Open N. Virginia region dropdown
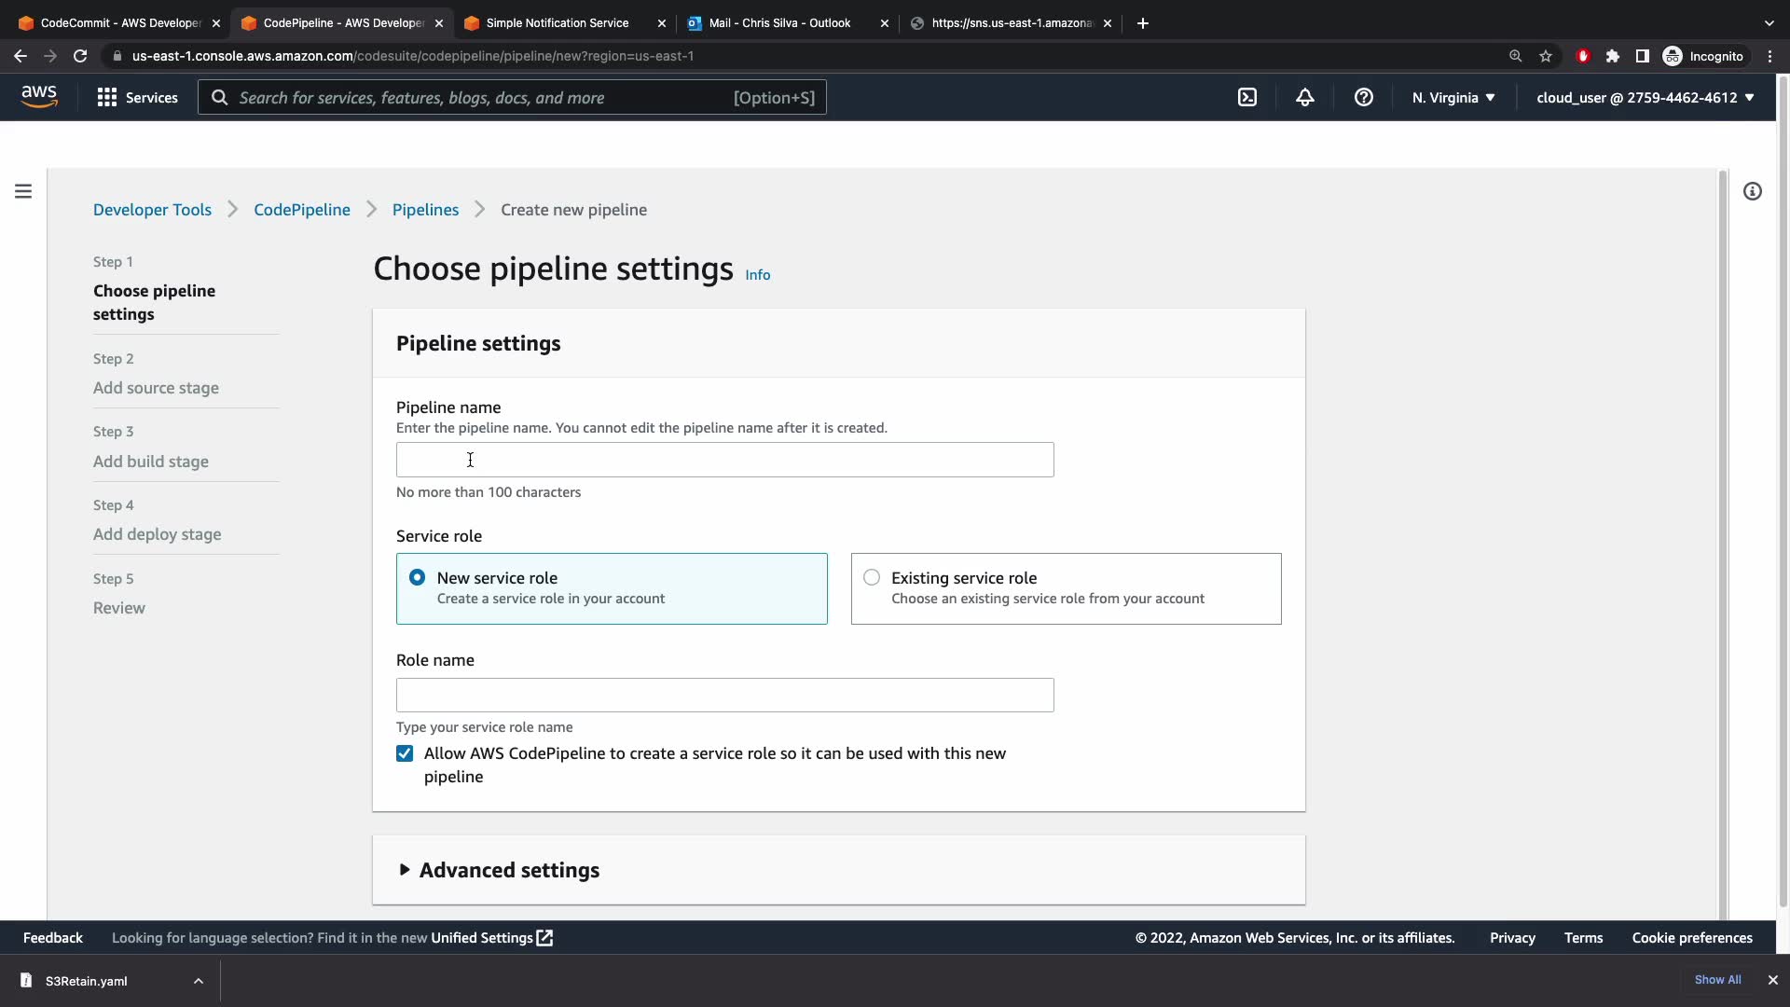 1453,97
